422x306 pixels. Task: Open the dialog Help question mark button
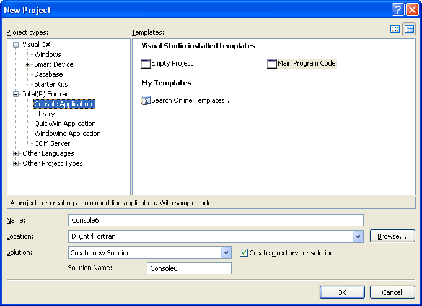[398, 10]
